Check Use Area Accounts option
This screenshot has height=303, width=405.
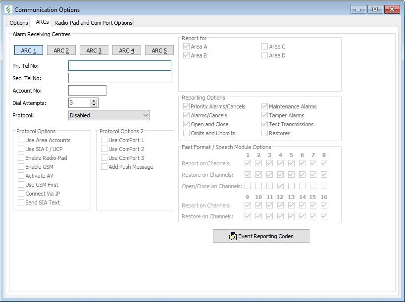pyautogui.click(x=21, y=140)
